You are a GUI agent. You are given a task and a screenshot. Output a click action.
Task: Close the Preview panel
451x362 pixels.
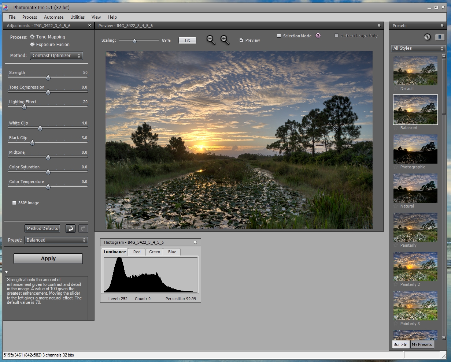point(379,26)
